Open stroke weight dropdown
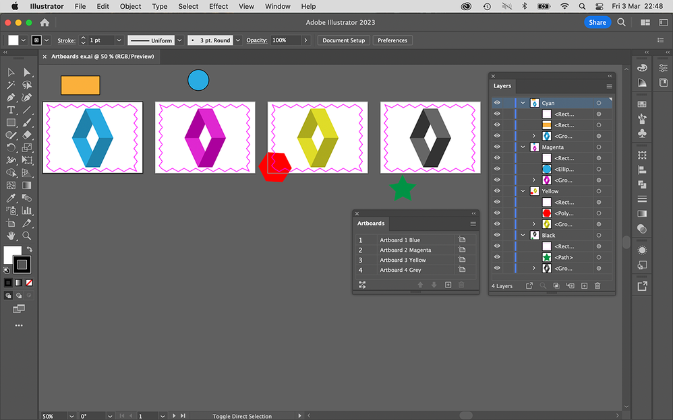The height and width of the screenshot is (420, 673). pyautogui.click(x=119, y=40)
